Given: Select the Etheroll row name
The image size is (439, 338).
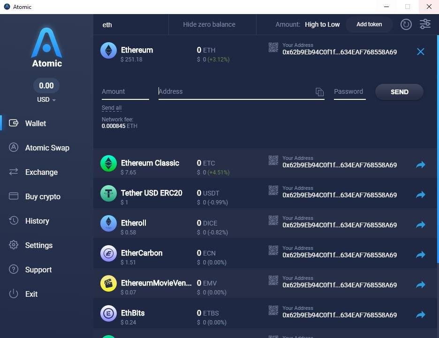Looking at the screenshot, I should 133,223.
